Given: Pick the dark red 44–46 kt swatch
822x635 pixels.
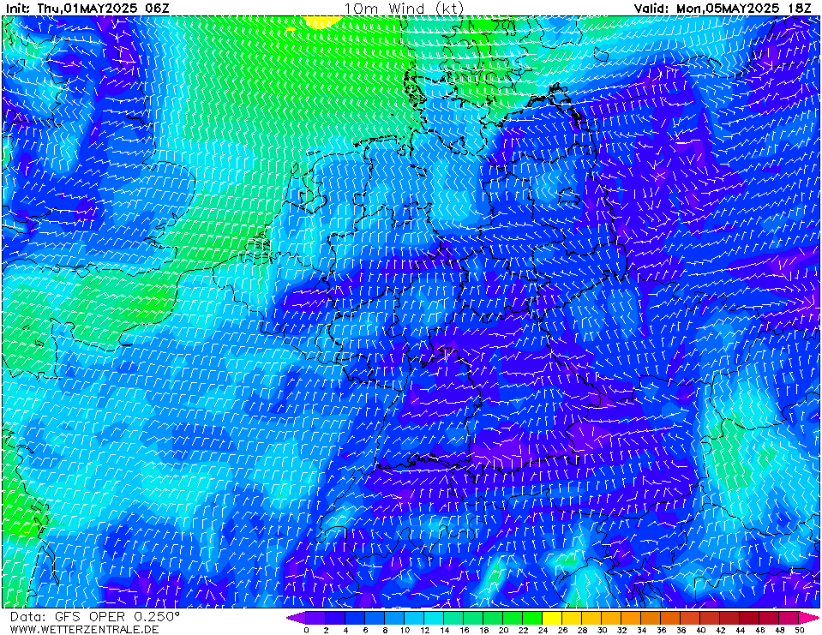Looking at the screenshot, I should (x=750, y=618).
